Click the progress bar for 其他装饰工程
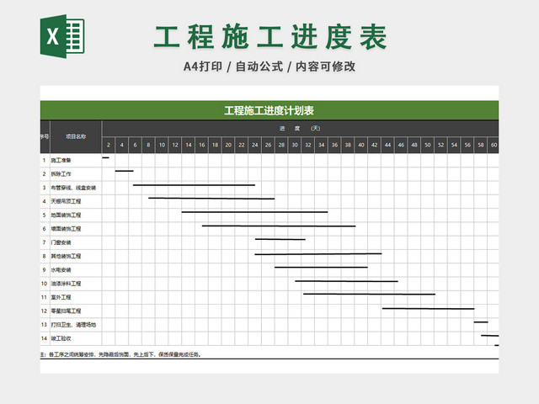The image size is (539, 404). click(318, 254)
